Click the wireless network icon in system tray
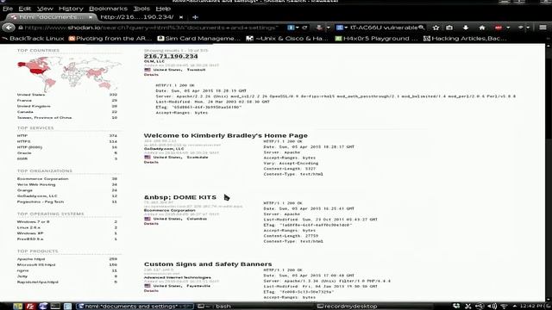This screenshot has width=552, height=310. coord(504,307)
